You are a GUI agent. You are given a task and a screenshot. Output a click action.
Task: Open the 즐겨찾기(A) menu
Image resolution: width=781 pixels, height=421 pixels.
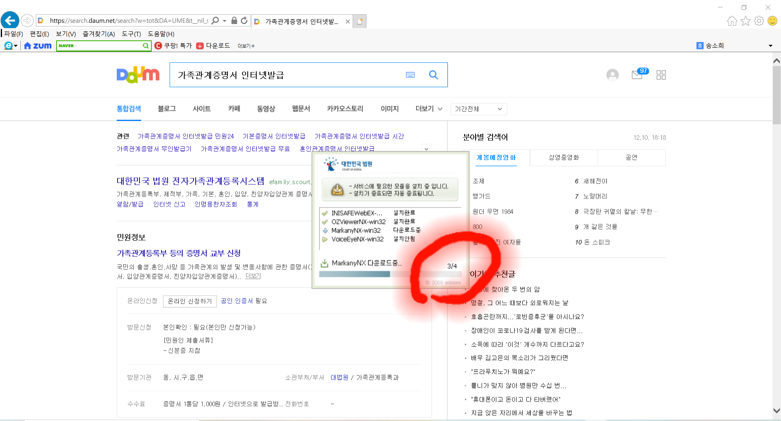click(99, 34)
